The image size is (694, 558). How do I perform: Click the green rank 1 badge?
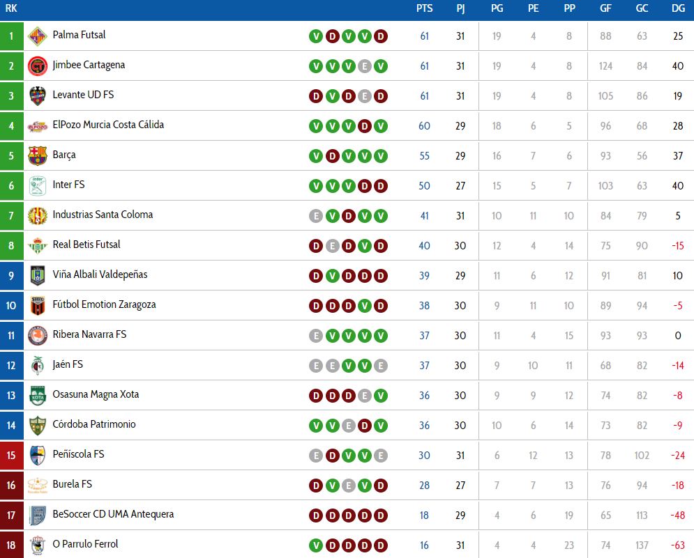coord(11,36)
